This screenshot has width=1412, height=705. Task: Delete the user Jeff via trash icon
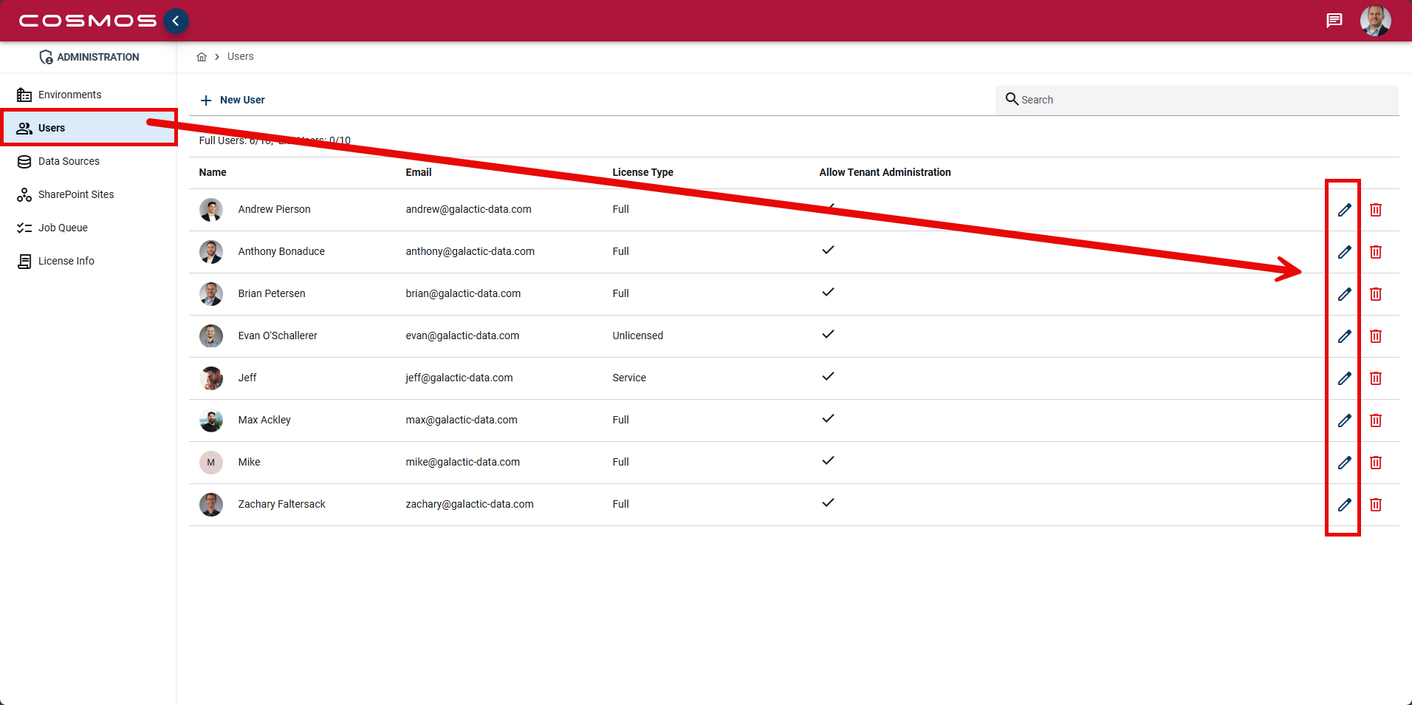point(1375,378)
